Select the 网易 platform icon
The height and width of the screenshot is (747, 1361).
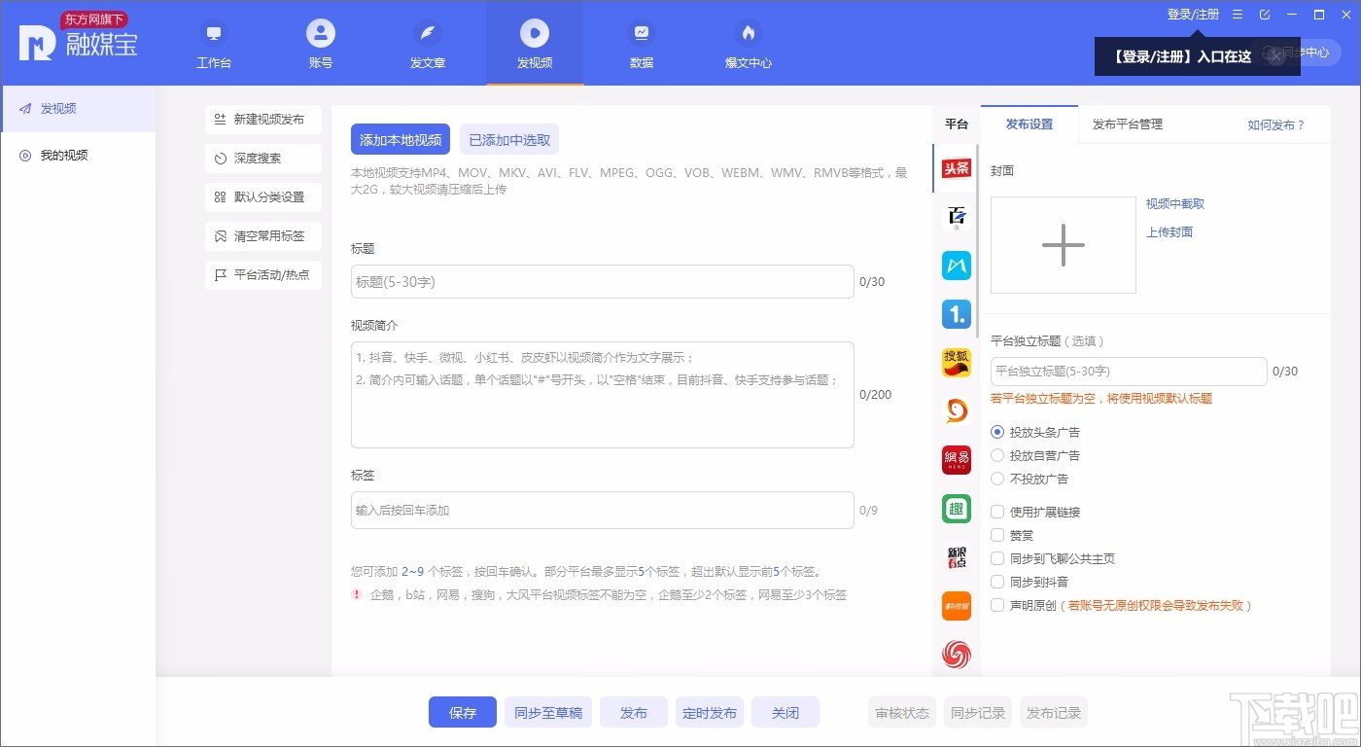point(956,459)
